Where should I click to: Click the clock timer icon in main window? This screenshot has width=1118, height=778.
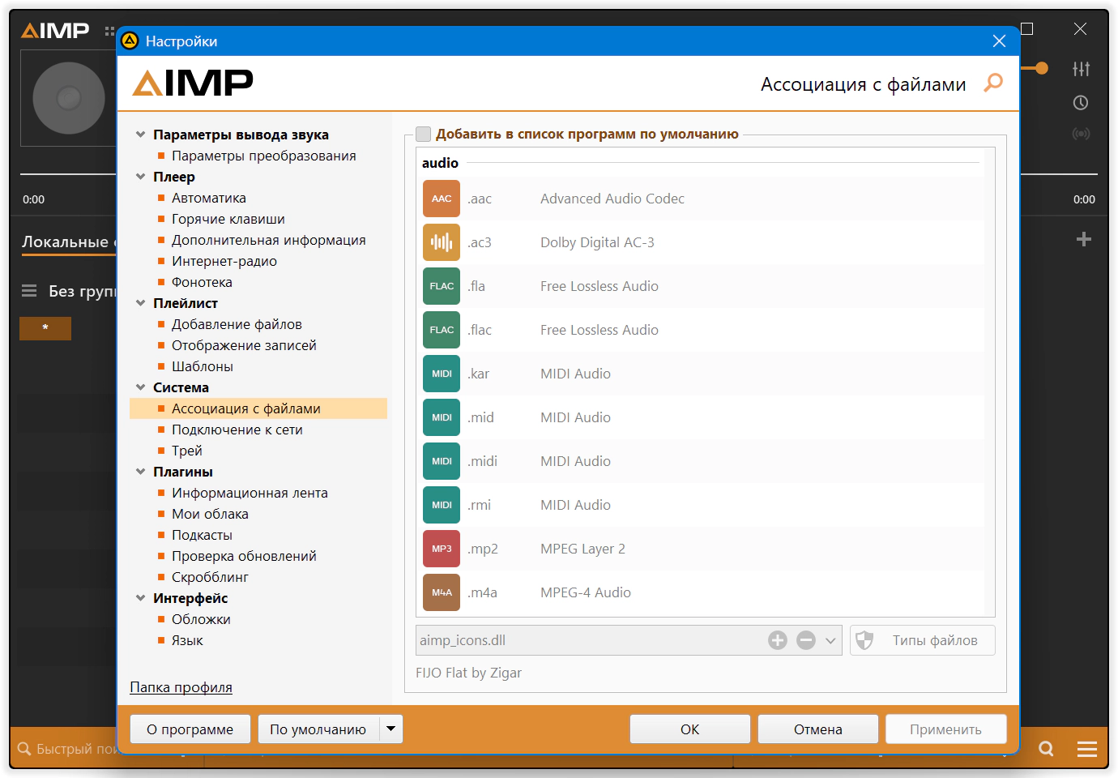[1081, 103]
